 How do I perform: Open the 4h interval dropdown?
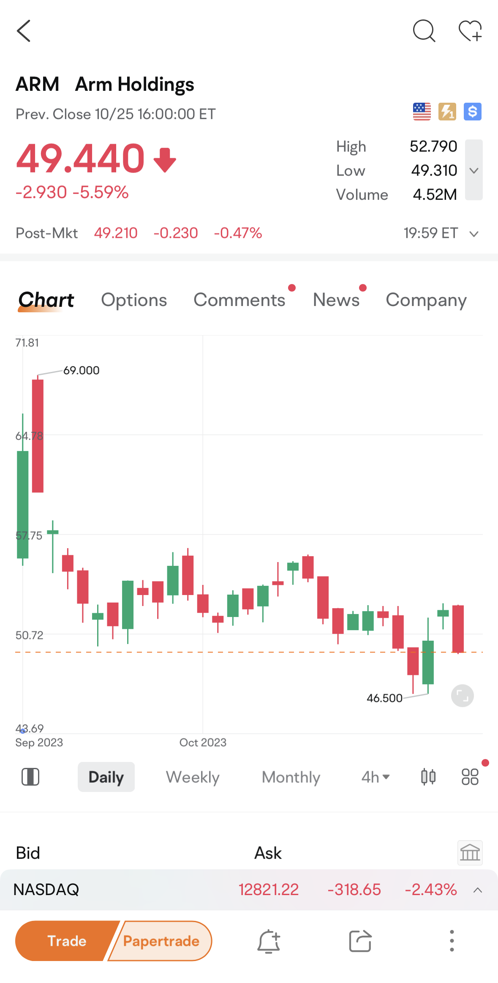375,777
